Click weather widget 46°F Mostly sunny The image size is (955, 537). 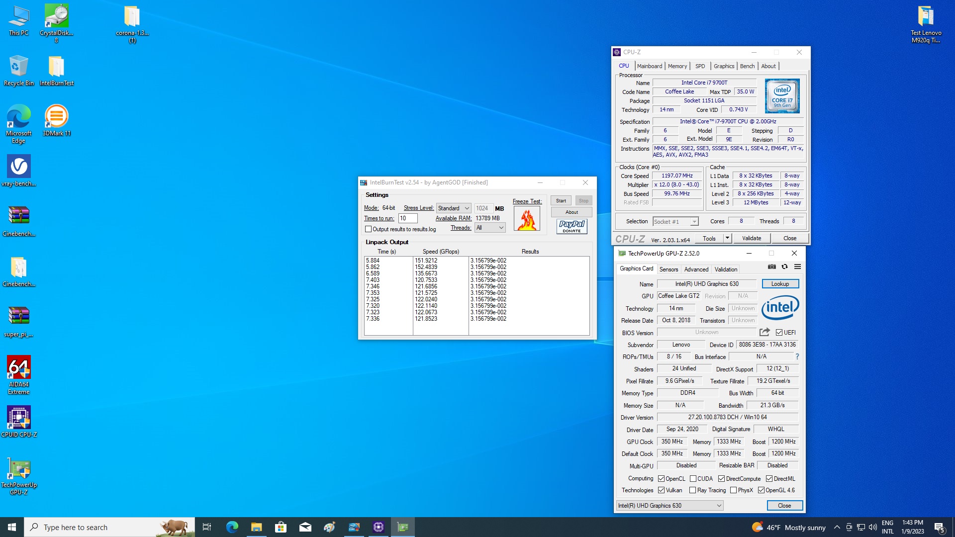(x=788, y=527)
